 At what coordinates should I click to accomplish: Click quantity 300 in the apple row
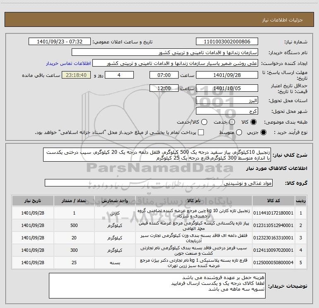click(74, 250)
